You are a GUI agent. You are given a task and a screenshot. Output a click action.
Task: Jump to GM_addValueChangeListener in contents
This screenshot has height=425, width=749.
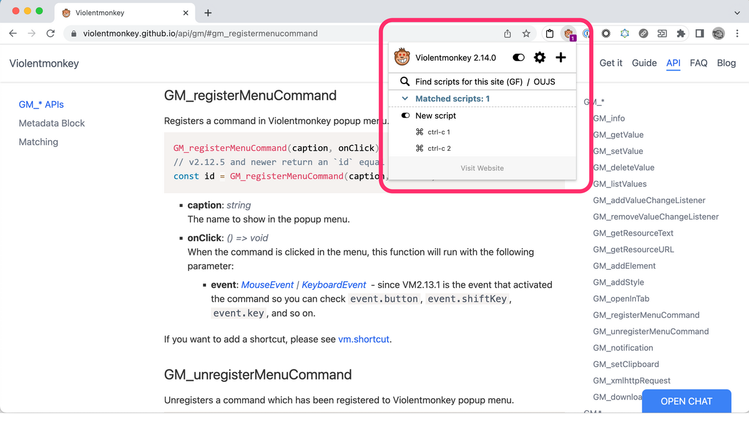pyautogui.click(x=649, y=200)
